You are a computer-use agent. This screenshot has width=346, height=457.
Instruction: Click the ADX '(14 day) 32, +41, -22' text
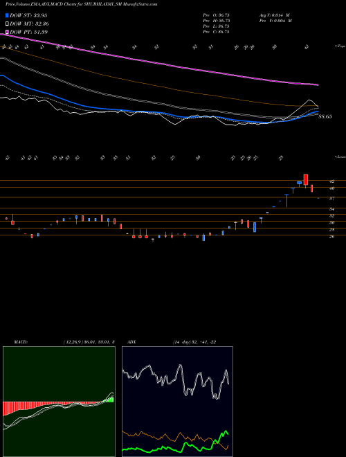pos(194,342)
